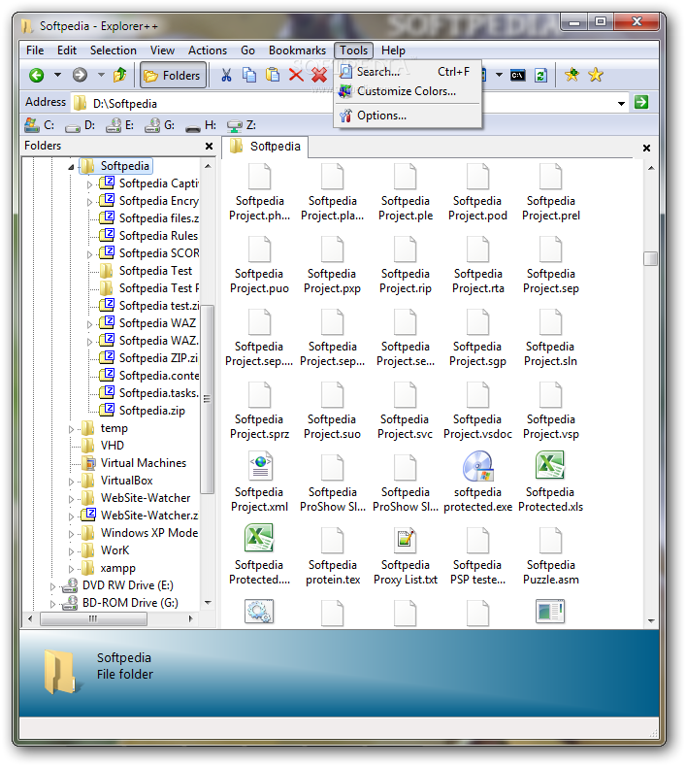Viewport: 686px width, 766px height.
Task: Expand the Softpedia Encry tree node
Action: coord(89,202)
